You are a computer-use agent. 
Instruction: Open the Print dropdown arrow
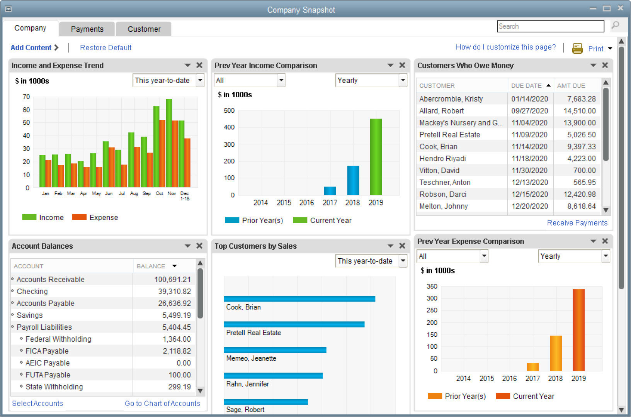(610, 49)
